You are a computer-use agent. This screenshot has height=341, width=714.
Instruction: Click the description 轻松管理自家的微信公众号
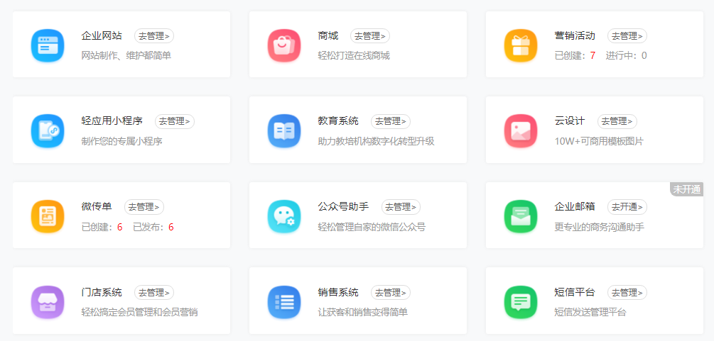coord(372,227)
